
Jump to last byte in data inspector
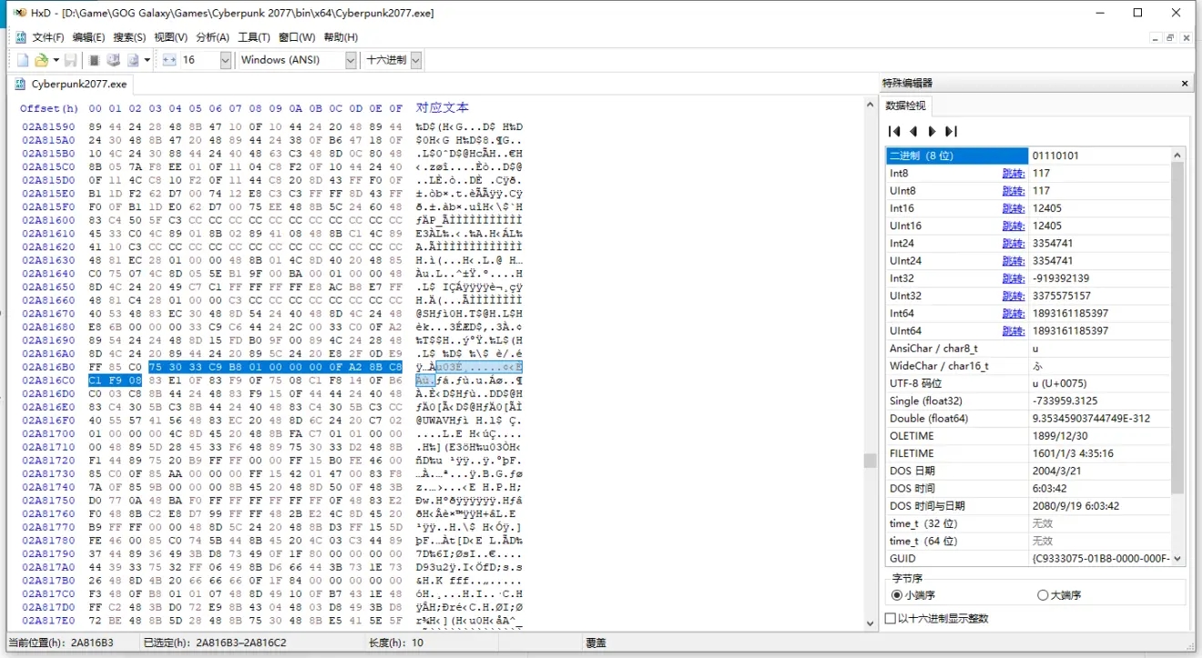coord(951,132)
